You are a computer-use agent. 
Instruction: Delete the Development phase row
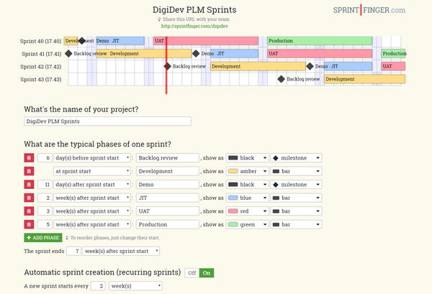tap(29, 171)
